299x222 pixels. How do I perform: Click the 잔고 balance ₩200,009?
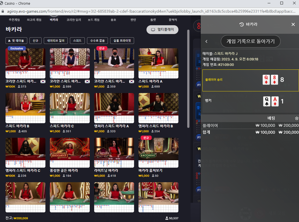point(21,218)
